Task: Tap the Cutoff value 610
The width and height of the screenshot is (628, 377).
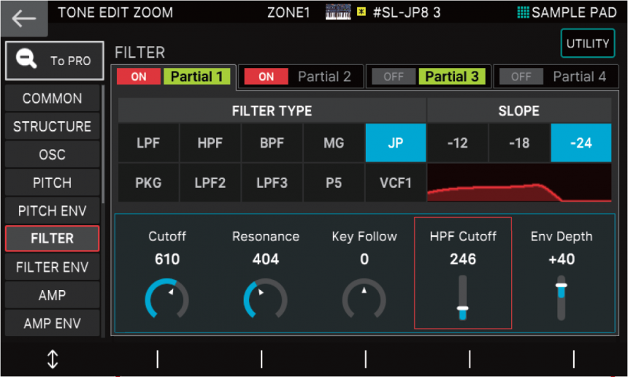Action: pyautogui.click(x=167, y=259)
